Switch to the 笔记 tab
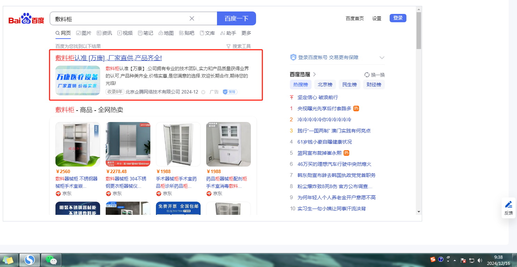Screen dimensions: 517x267 coord(145,33)
